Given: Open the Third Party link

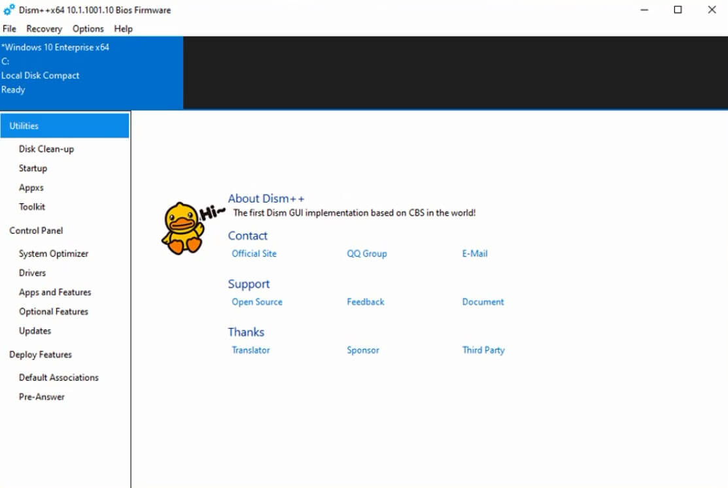Looking at the screenshot, I should tap(483, 350).
